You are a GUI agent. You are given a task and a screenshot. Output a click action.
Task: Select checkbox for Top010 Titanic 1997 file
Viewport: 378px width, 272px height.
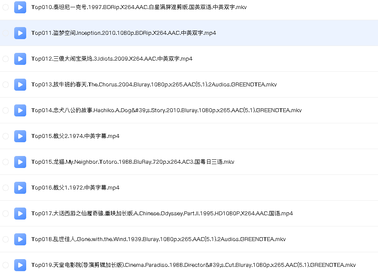pyautogui.click(x=6, y=7)
